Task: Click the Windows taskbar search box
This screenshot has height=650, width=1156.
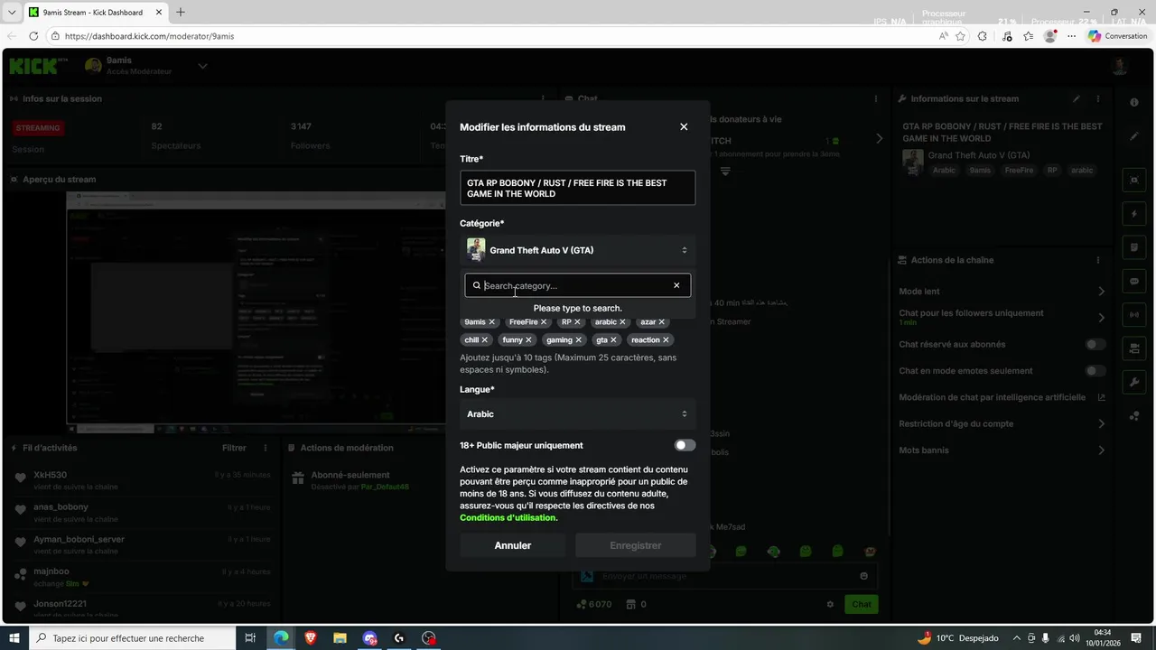Action: coord(132,638)
